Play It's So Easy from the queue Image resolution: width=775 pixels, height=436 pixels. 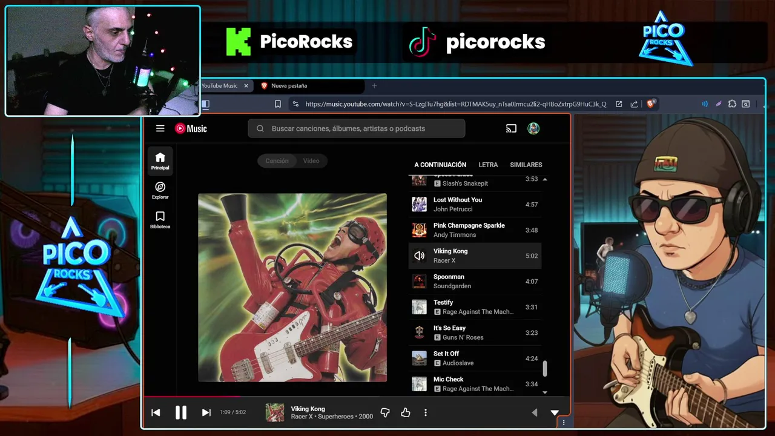pyautogui.click(x=475, y=332)
